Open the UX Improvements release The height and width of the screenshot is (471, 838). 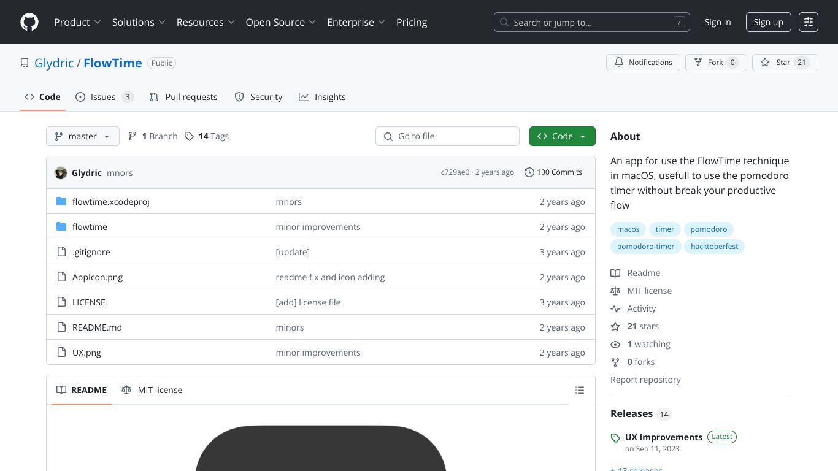664,437
